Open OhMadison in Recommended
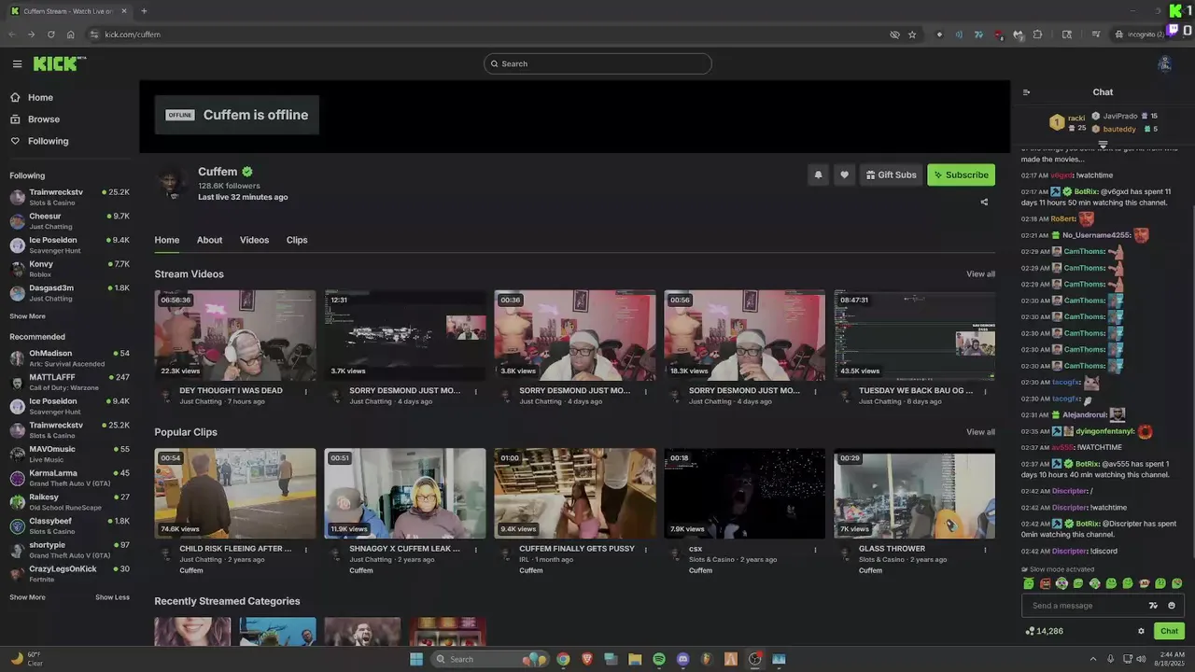The height and width of the screenshot is (672, 1195). pyautogui.click(x=70, y=358)
